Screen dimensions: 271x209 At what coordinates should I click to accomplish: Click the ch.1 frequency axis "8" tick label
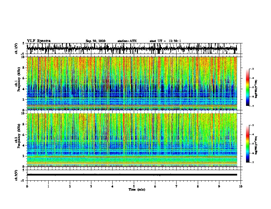24,68
